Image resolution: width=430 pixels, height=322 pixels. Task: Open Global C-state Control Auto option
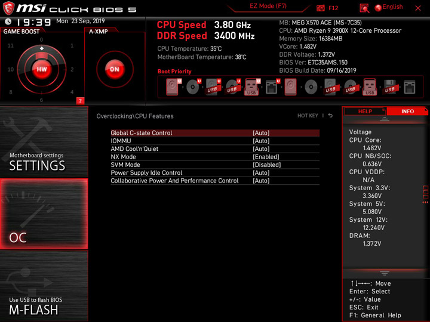(215, 133)
